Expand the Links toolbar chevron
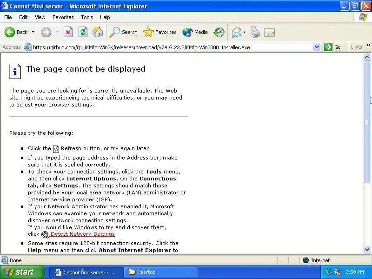Viewport: 372px width, 279px height. pos(368,45)
